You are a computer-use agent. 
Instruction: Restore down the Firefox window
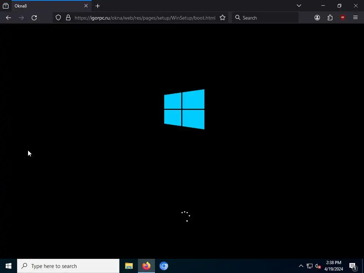coord(339,6)
